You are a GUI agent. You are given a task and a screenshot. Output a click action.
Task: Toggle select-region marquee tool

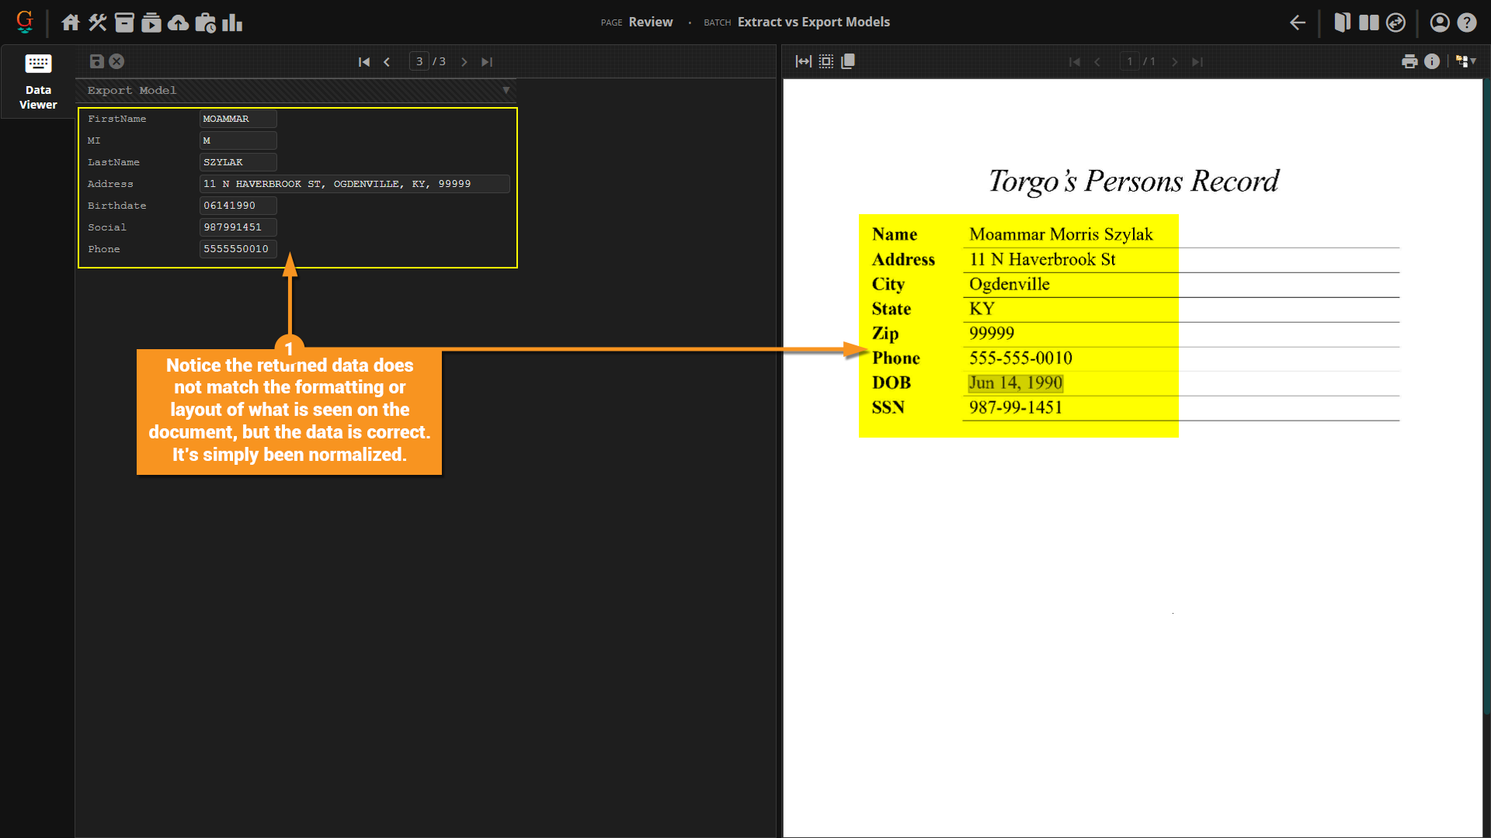[x=826, y=61]
